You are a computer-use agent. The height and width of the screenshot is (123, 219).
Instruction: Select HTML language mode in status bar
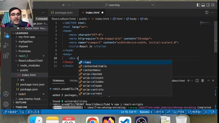(x=181, y=112)
